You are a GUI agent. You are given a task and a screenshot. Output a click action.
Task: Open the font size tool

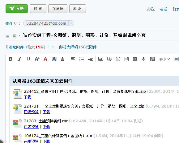37,59
